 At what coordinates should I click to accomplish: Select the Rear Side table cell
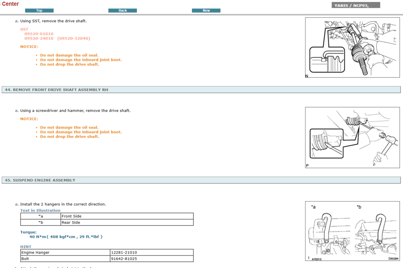pyautogui.click(x=71, y=222)
